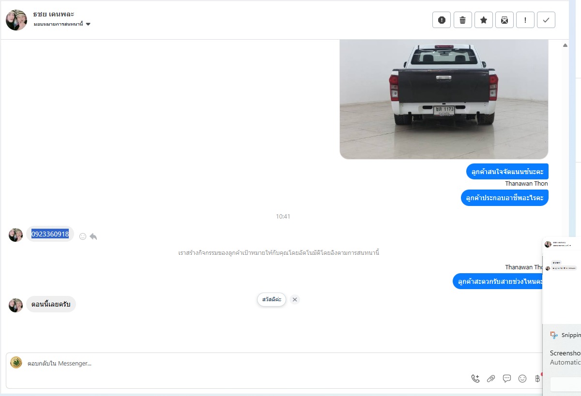Mark the conversation done with the checkmark
581x396 pixels.
pos(546,20)
